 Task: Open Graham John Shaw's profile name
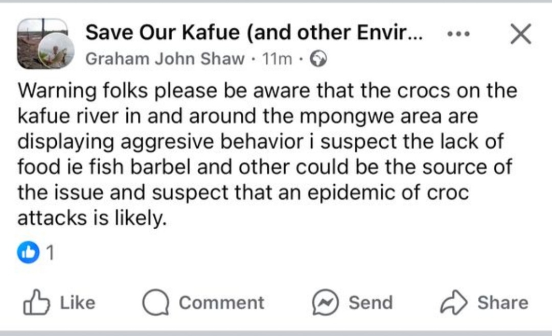click(x=165, y=59)
